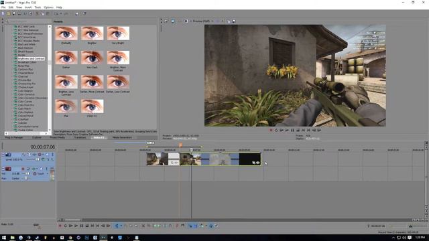Open the preview overlays dropdown arrow

222,21
